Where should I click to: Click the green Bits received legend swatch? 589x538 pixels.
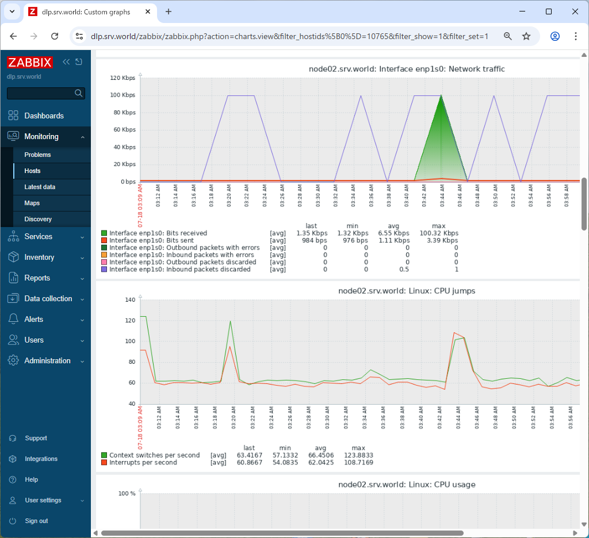[105, 233]
